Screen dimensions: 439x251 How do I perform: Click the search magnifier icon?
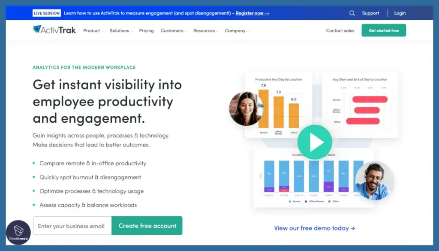click(x=352, y=13)
